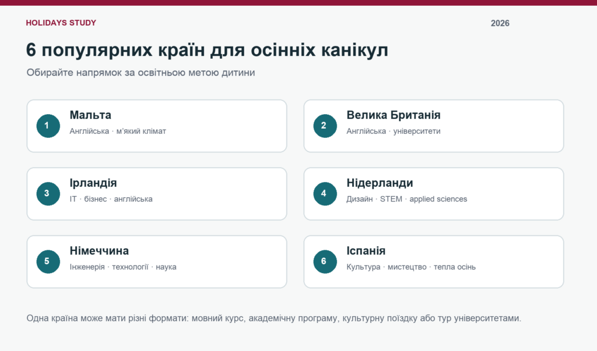Image resolution: width=597 pixels, height=351 pixels.
Task: Click the number 3 badge beside Ірландія
Action: click(x=48, y=194)
